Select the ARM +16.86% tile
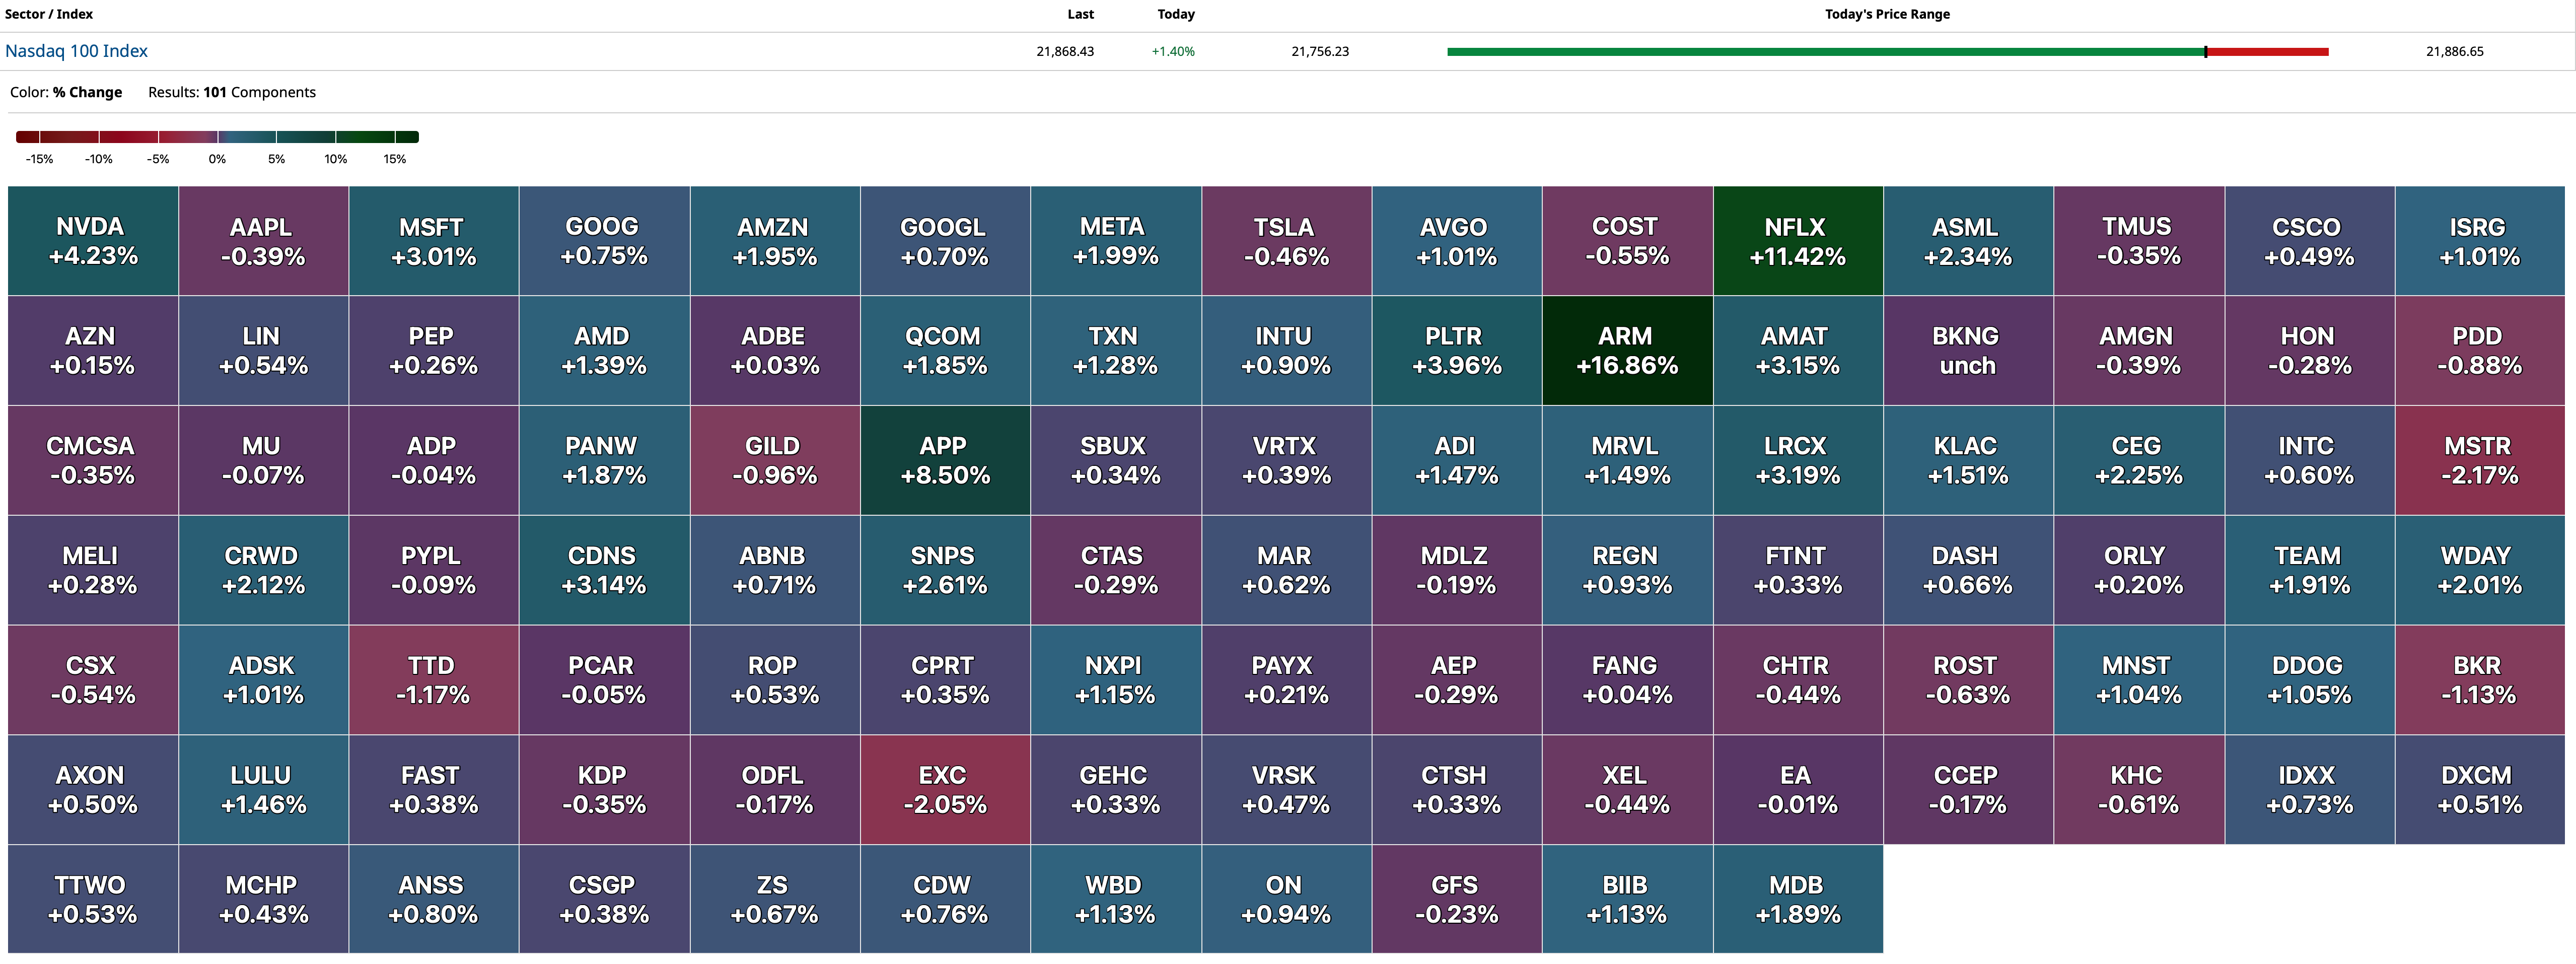 tap(1627, 351)
